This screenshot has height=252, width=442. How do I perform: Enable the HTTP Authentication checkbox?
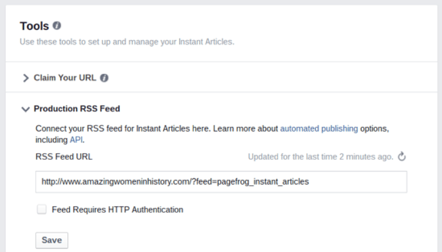pos(42,209)
